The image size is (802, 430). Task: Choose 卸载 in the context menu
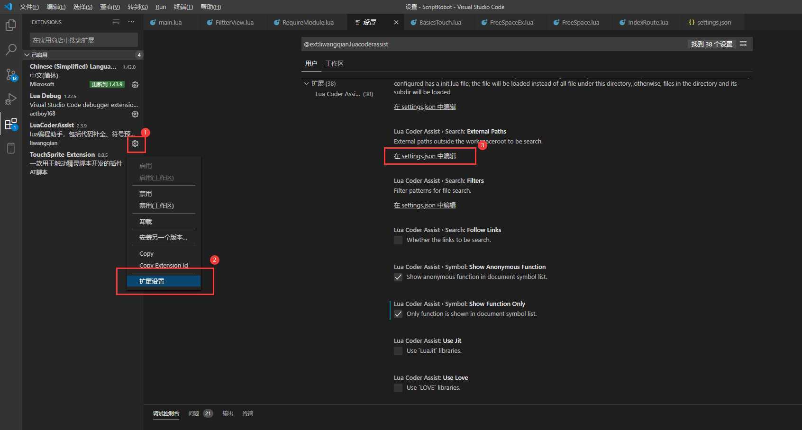tap(164, 222)
